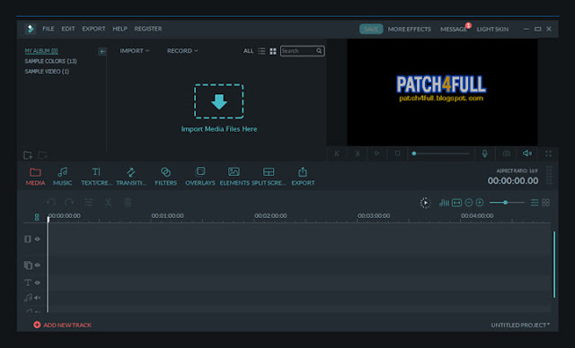
Task: Open the TEXT/CREDIT tab
Action: 96,177
